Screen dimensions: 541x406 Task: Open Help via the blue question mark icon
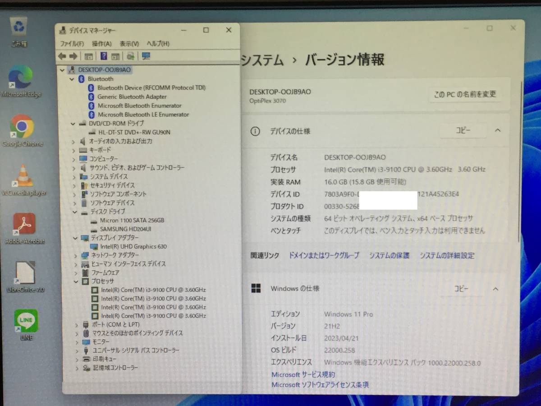[104, 56]
